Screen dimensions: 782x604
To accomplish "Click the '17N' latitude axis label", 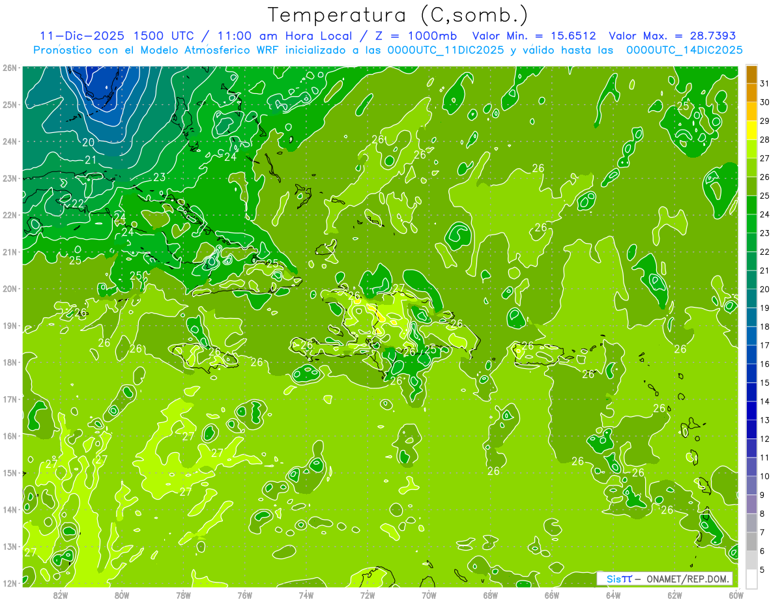I will click(9, 399).
